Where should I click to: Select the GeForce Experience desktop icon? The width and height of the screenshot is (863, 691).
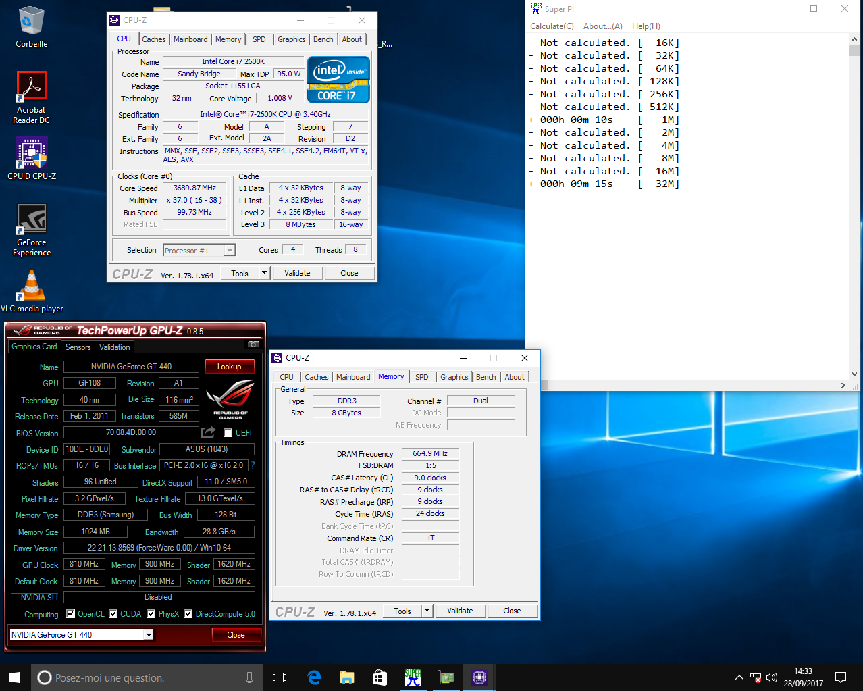point(32,230)
